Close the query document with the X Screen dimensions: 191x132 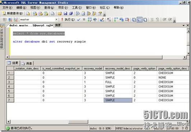(x=188, y=25)
